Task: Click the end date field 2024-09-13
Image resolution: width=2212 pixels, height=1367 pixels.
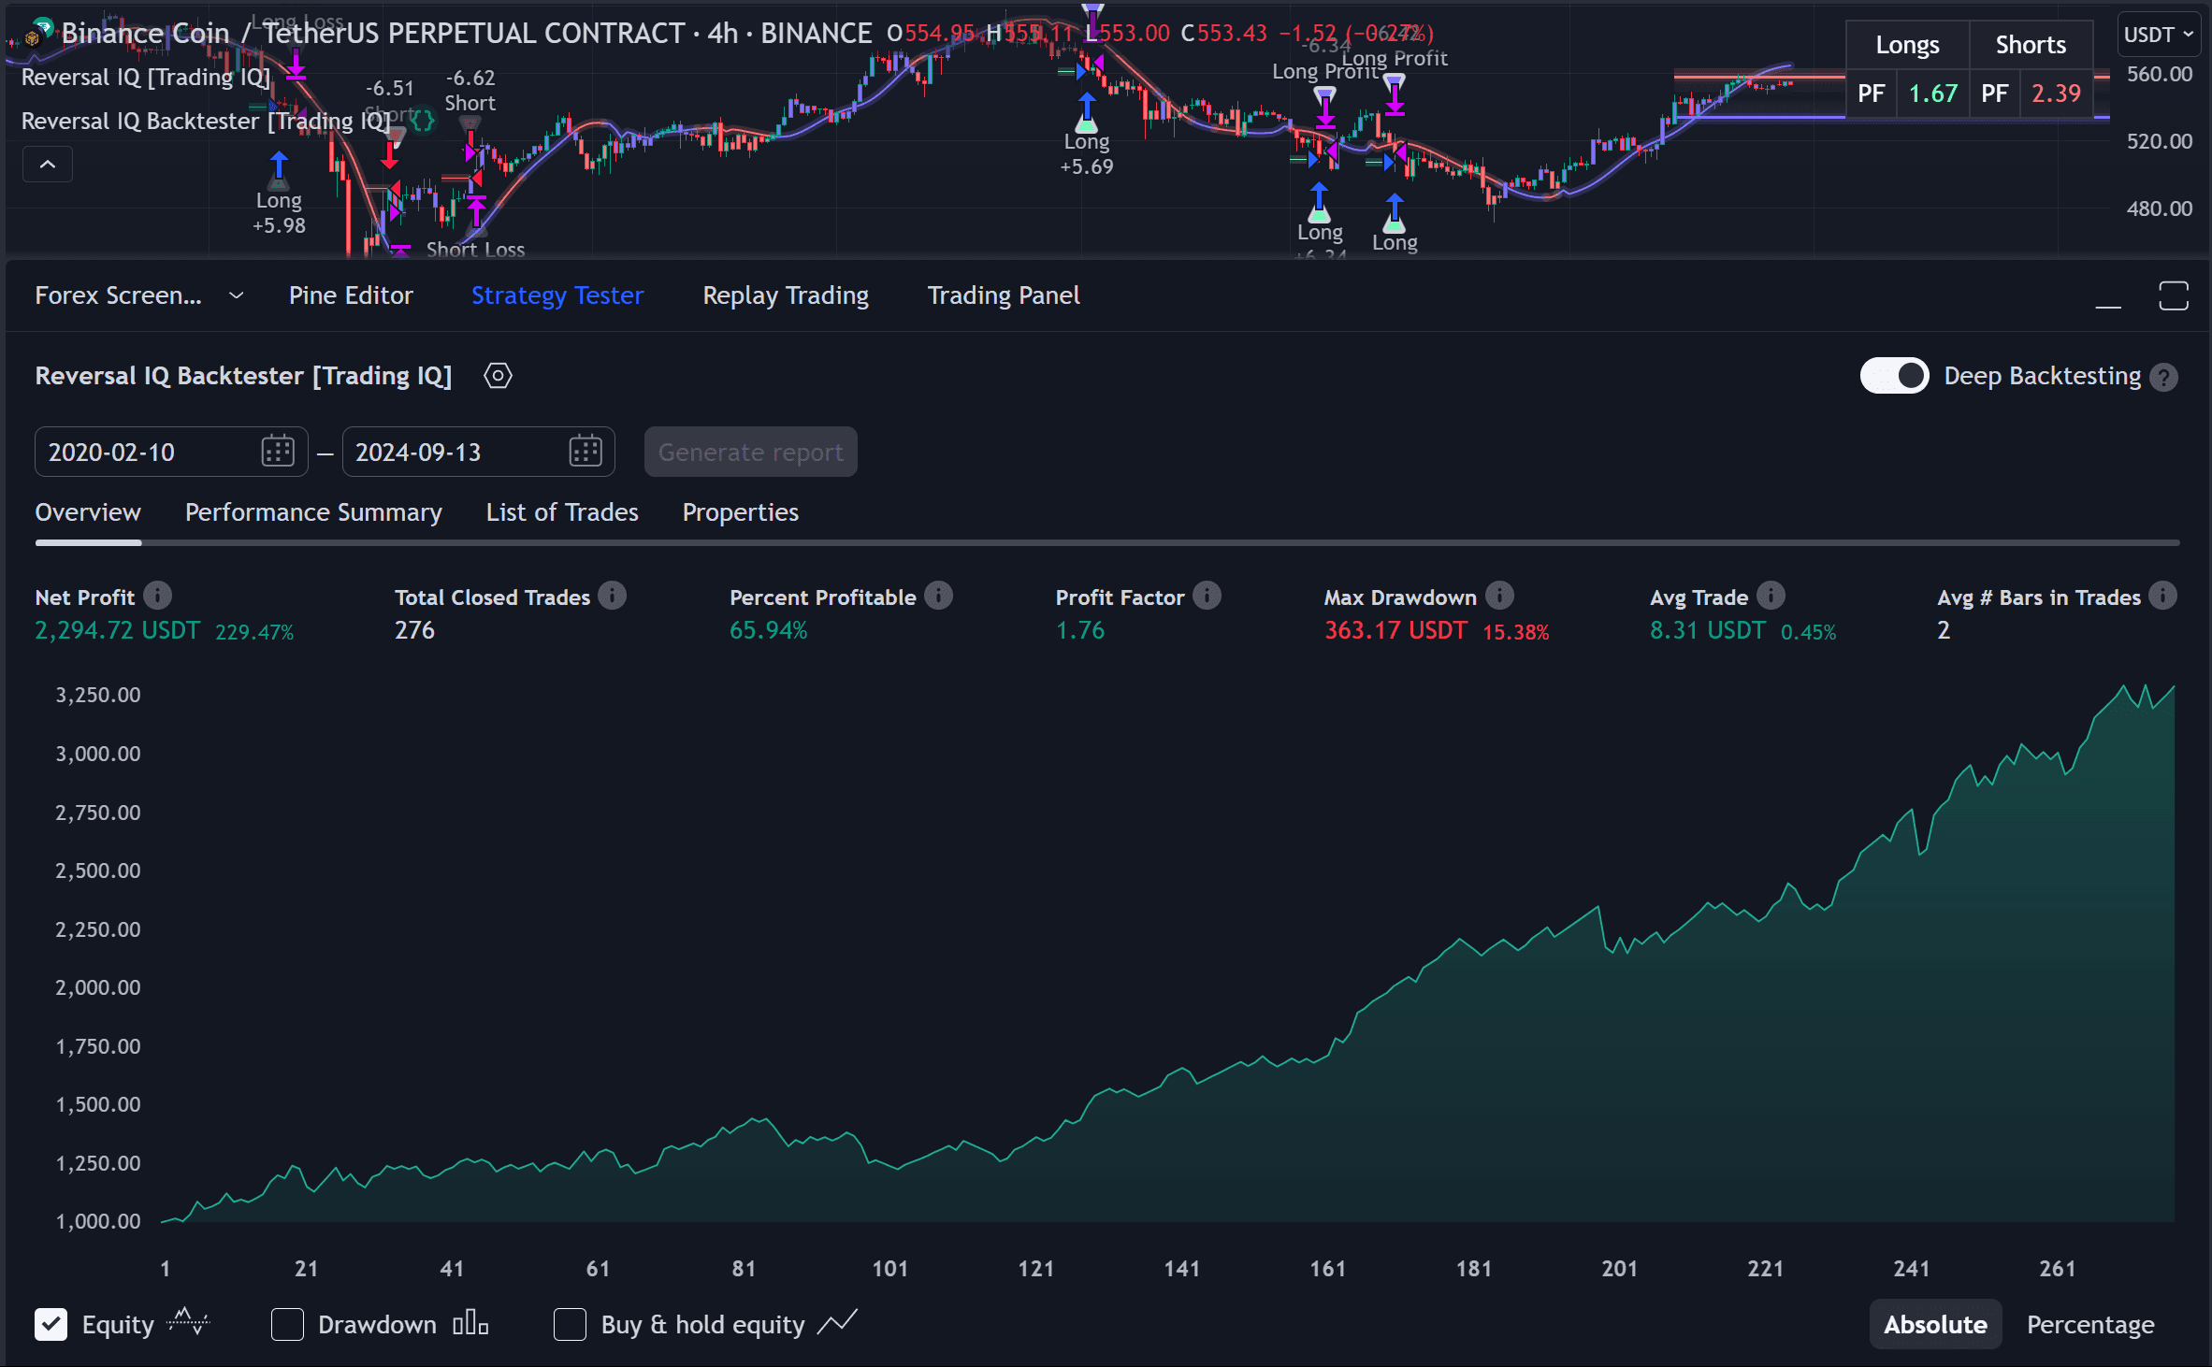Action: tap(478, 452)
